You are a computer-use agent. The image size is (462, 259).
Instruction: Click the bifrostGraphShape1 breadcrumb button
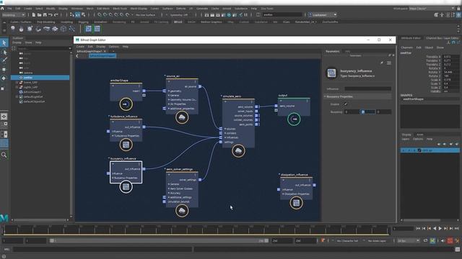click(103, 56)
